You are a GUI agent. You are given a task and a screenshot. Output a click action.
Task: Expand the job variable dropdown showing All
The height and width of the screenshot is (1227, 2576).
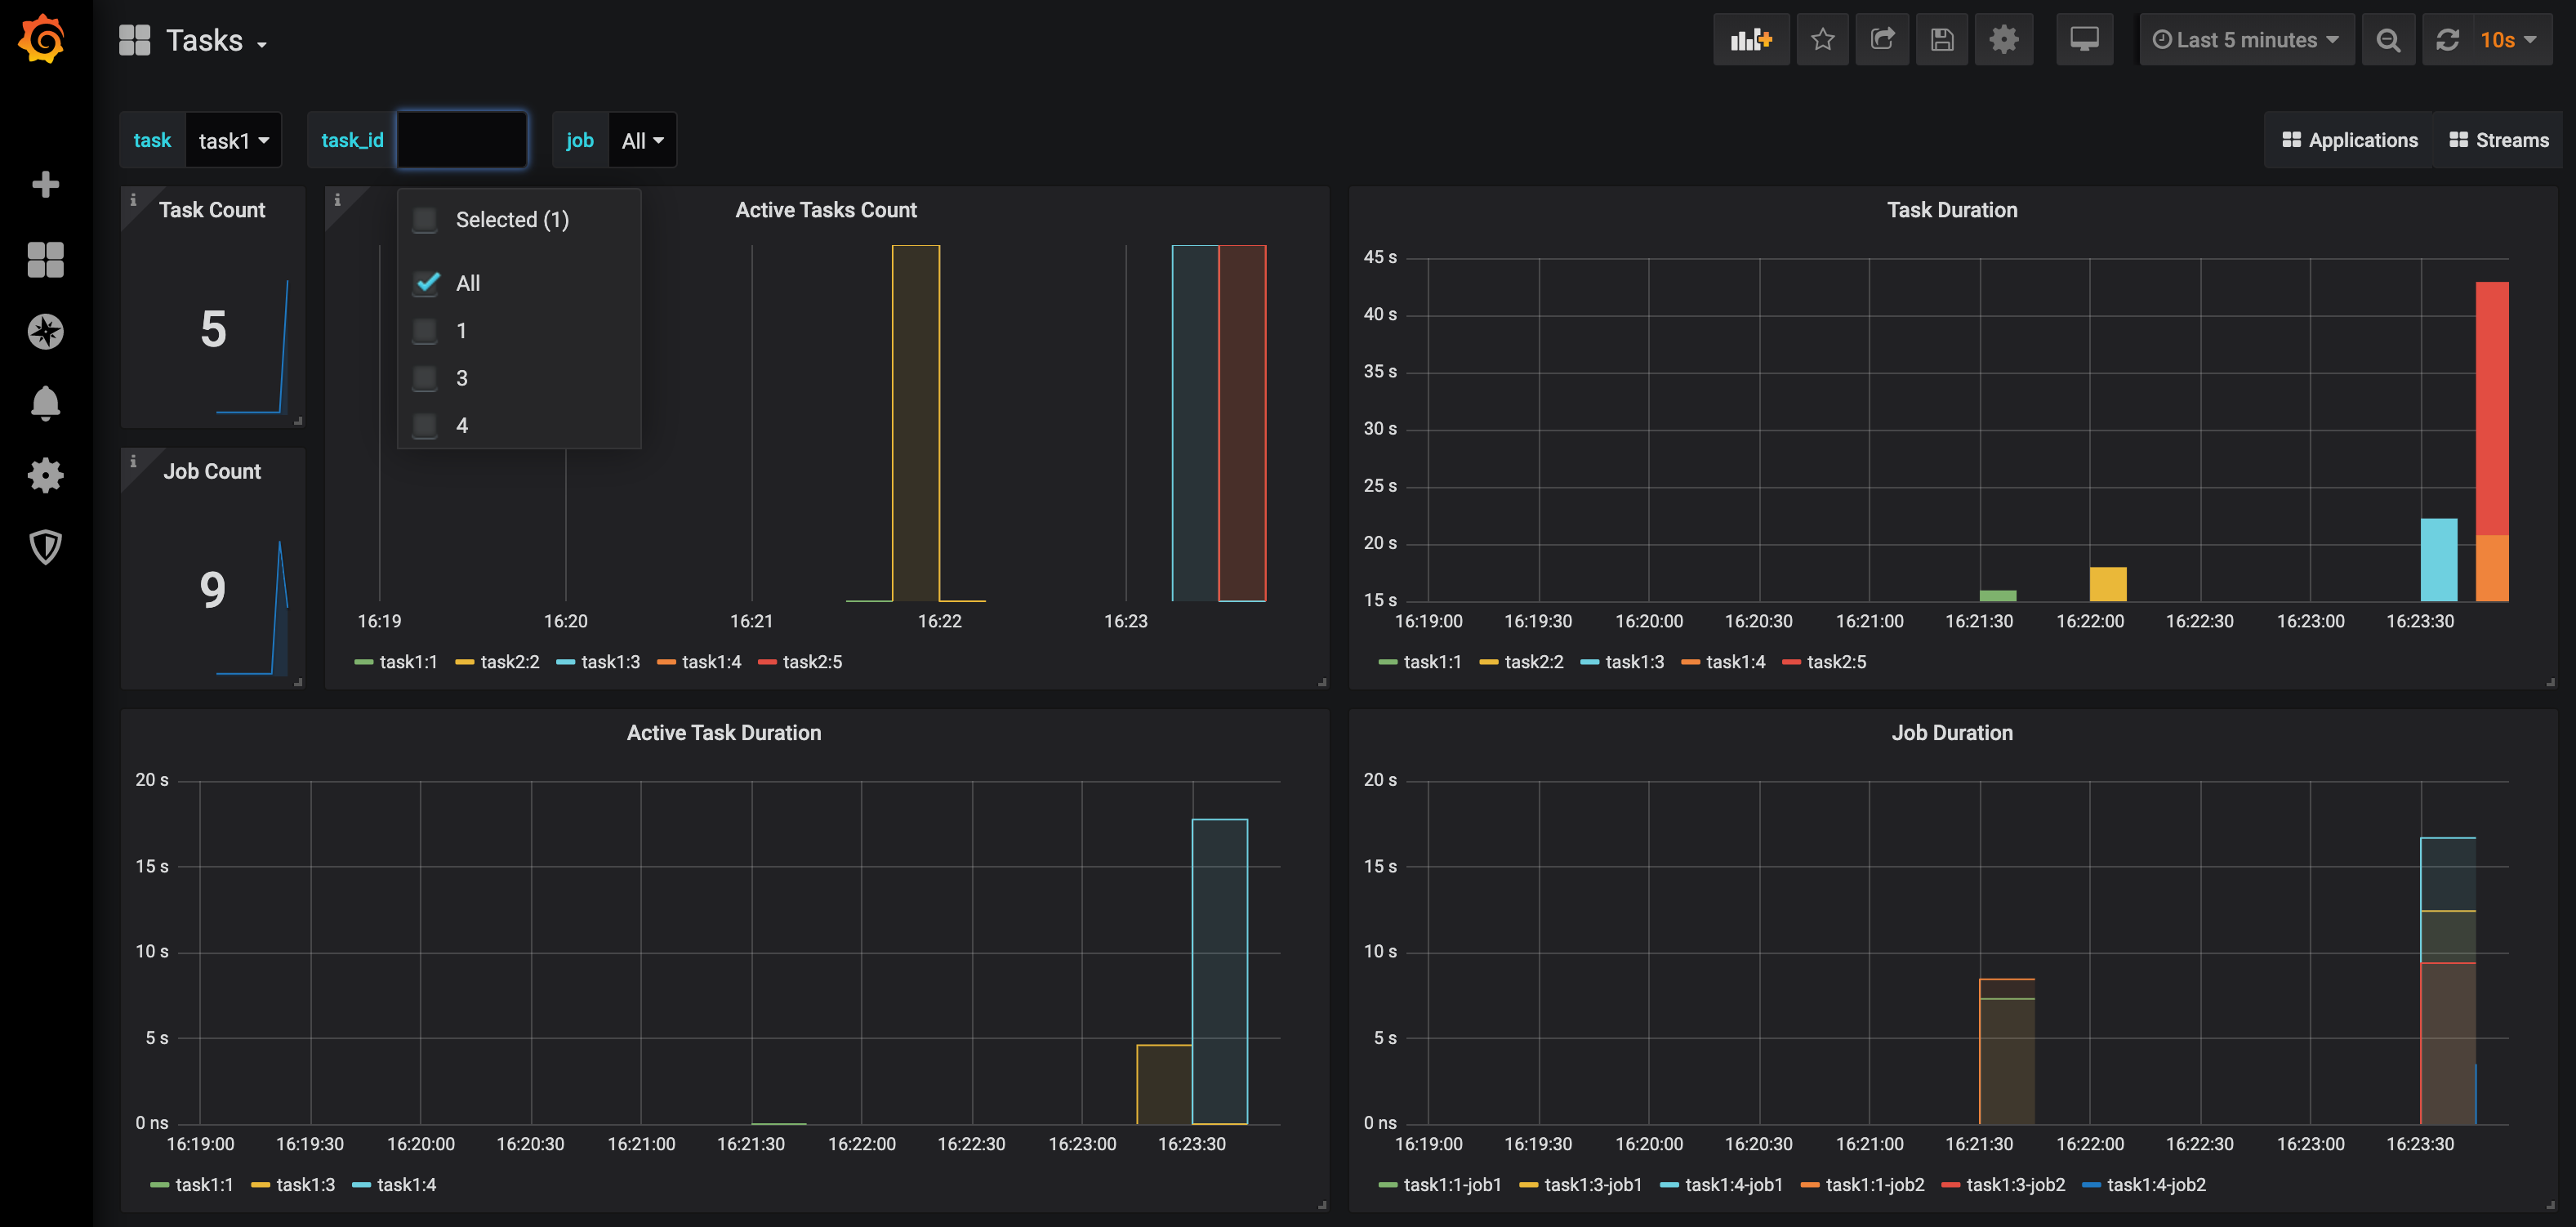click(642, 141)
